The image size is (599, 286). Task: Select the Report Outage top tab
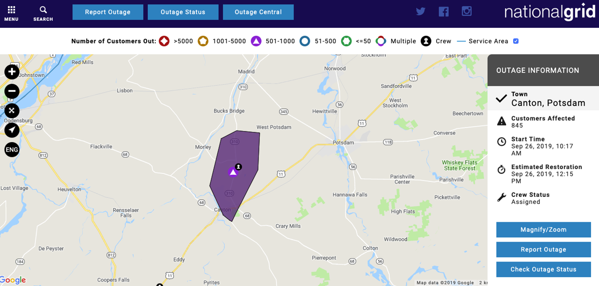108,12
